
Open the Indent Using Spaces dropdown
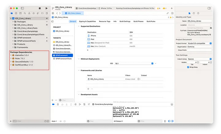pyautogui.click(x=200, y=59)
